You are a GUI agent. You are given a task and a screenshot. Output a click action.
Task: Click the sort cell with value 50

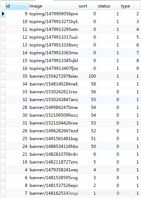87,147
